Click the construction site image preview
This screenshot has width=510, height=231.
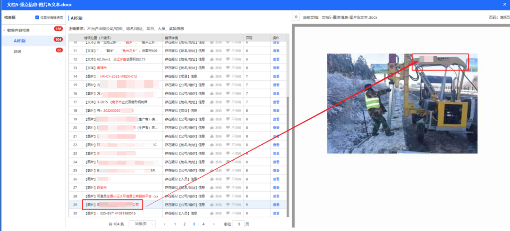[402, 103]
